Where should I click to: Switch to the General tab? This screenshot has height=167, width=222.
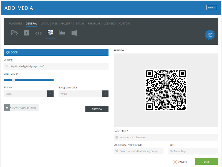31,24
